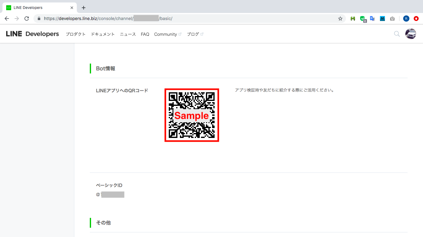The width and height of the screenshot is (423, 237).
Task: Click the その他 section heading
Action: (103, 223)
